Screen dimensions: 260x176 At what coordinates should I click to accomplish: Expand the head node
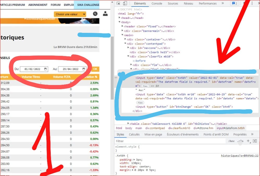point(119,18)
